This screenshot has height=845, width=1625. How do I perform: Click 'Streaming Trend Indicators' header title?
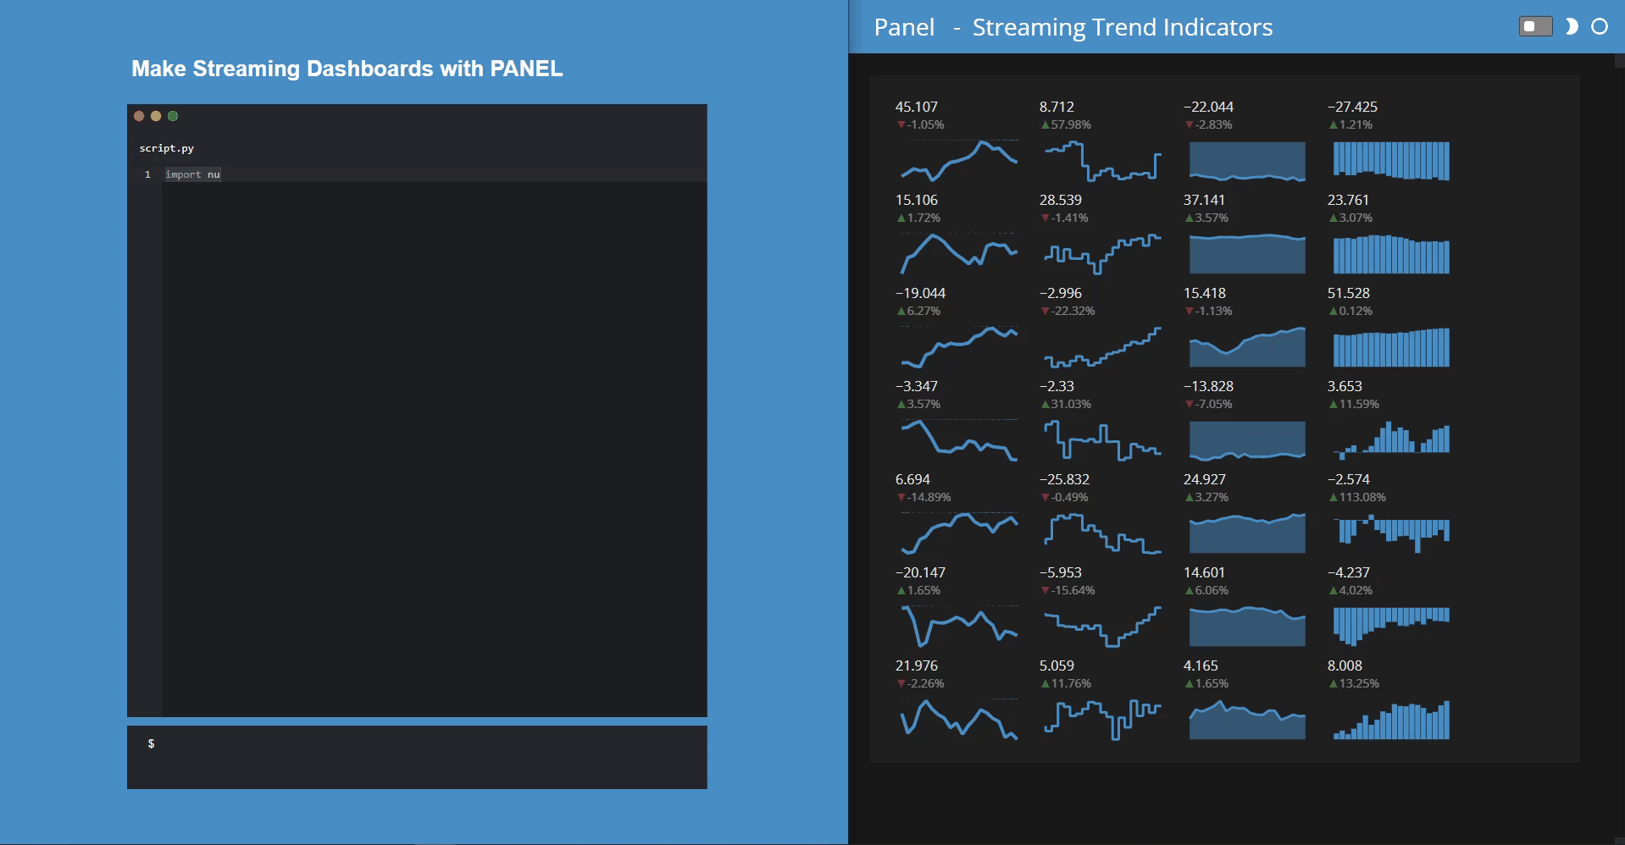[1122, 27]
